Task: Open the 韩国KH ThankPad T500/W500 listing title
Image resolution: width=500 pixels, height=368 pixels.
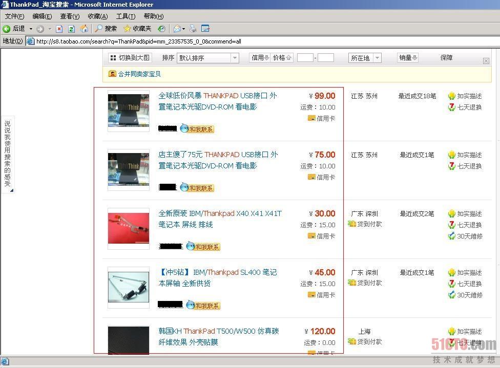Action: pyautogui.click(x=219, y=336)
